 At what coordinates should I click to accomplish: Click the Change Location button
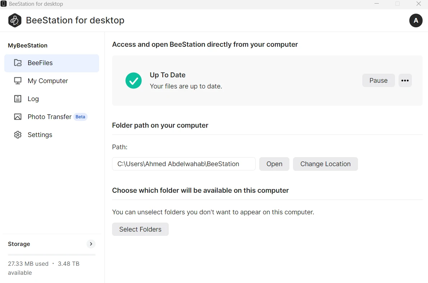(325, 164)
